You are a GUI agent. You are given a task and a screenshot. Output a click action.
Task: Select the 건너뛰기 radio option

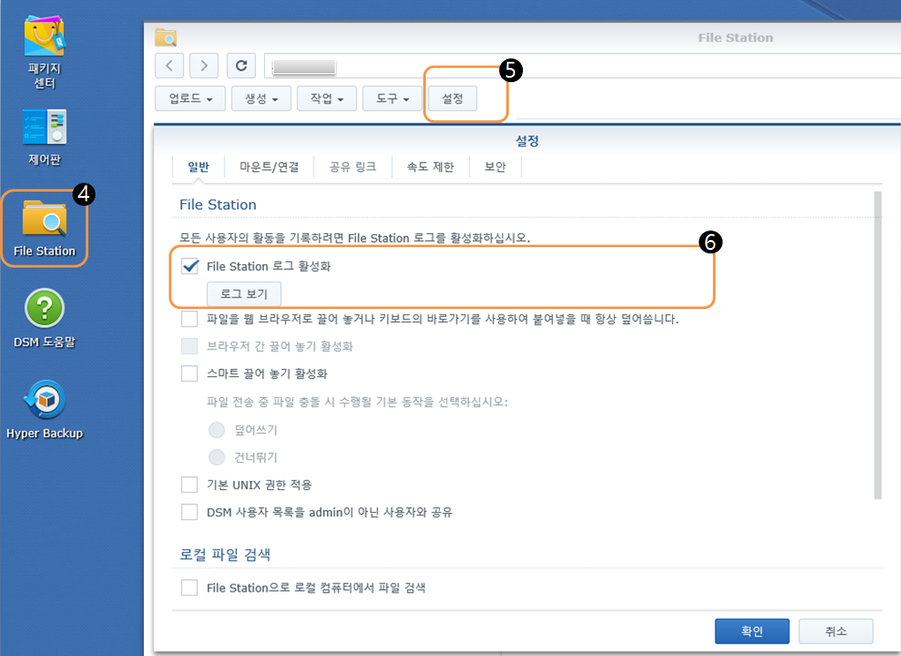216,457
